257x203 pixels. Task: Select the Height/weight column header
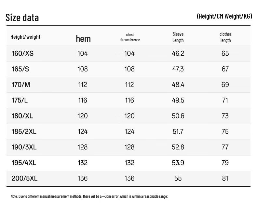click(x=25, y=37)
